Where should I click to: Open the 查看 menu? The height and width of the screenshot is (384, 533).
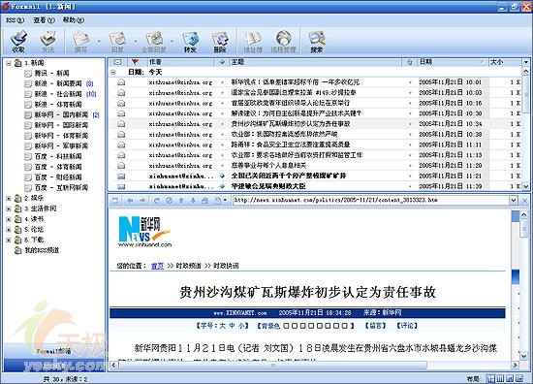pyautogui.click(x=44, y=20)
